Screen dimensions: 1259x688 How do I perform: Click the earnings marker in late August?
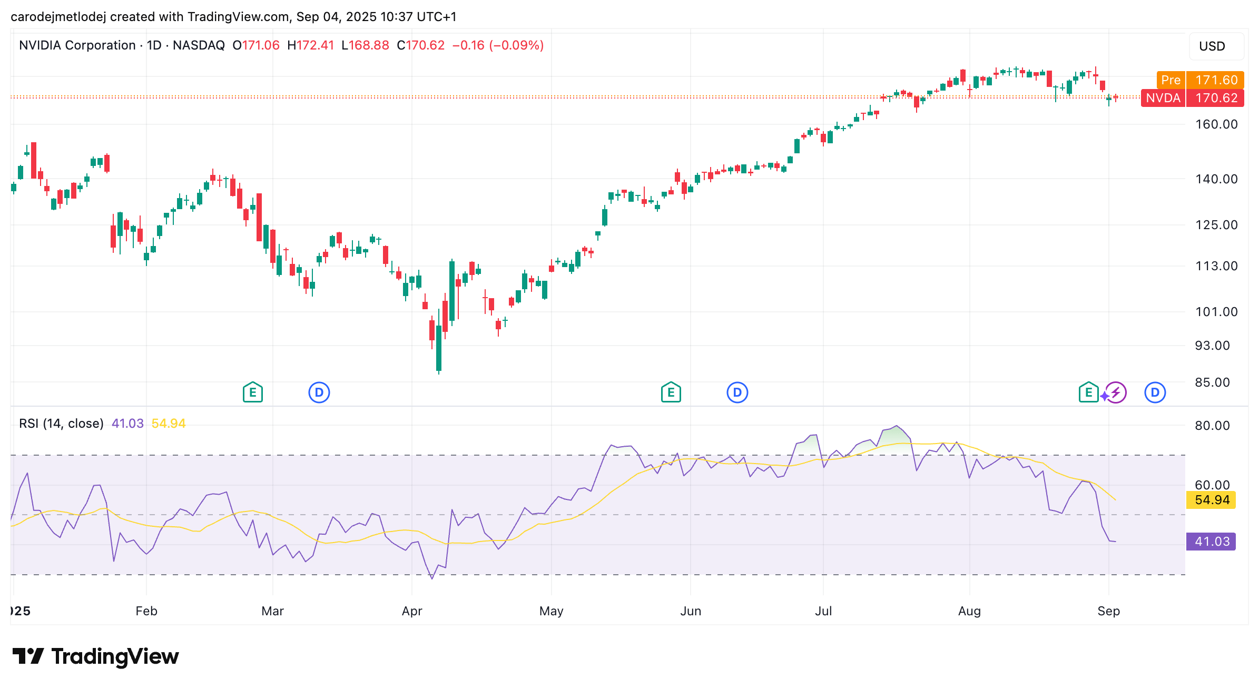click(1088, 392)
